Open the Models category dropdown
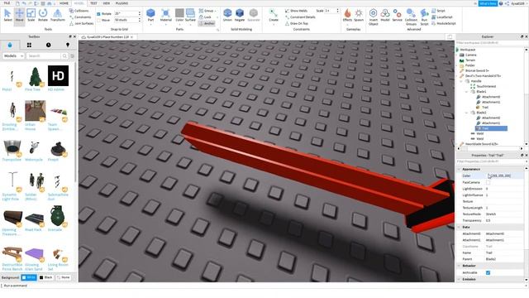 [x=13, y=55]
